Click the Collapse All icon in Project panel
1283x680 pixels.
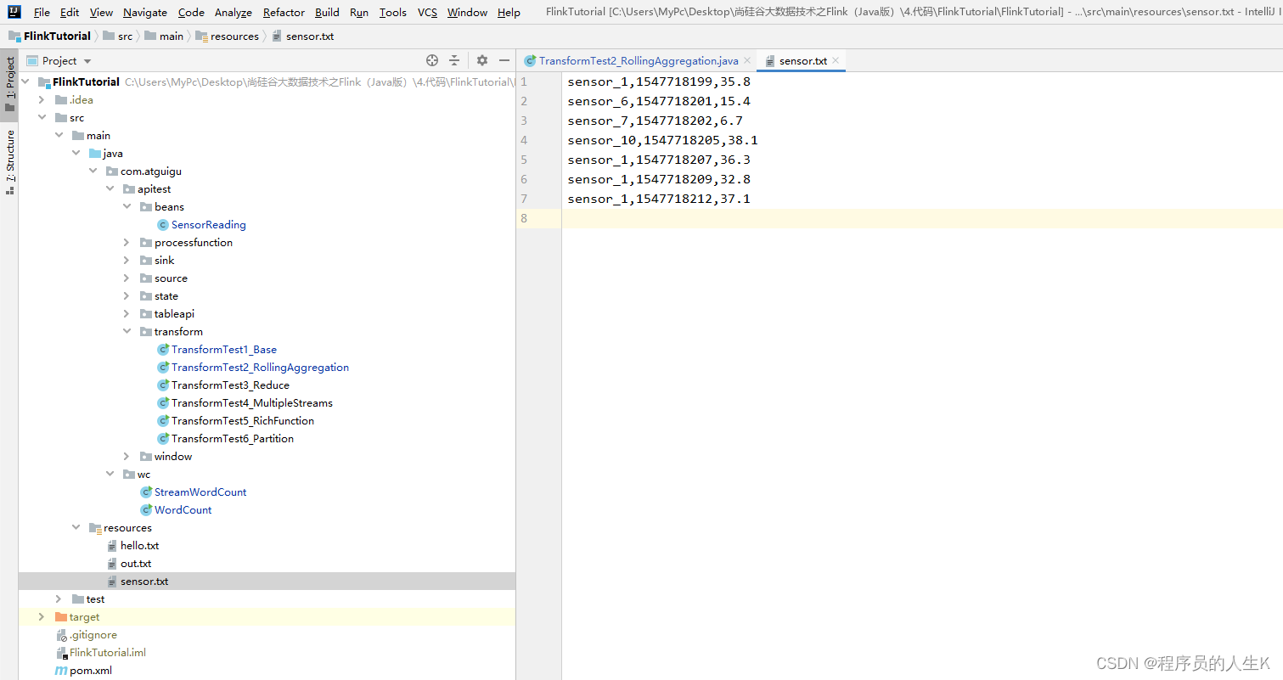click(454, 60)
